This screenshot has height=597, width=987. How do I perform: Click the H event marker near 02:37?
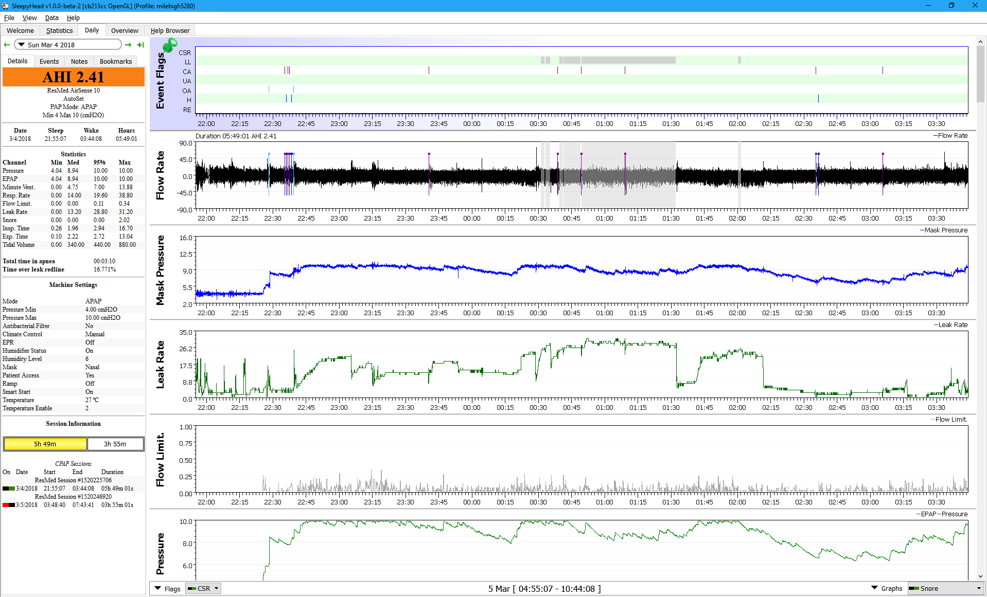[x=818, y=98]
